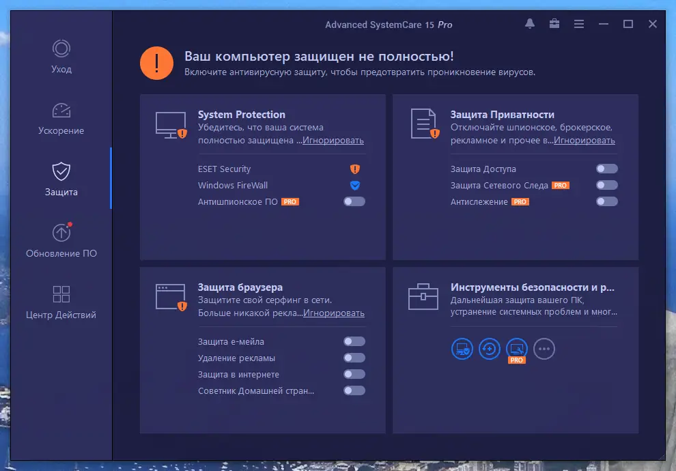Toggle Защита Доступа switch

607,169
